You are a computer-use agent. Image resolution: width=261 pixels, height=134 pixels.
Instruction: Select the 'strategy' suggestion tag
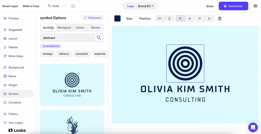point(48,54)
